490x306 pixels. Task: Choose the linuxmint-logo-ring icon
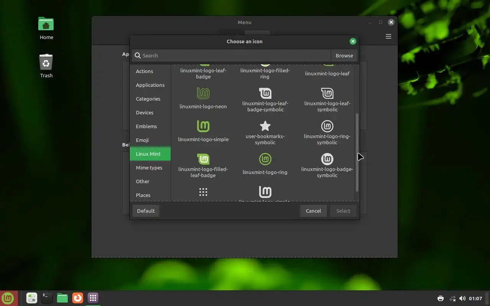(265, 159)
